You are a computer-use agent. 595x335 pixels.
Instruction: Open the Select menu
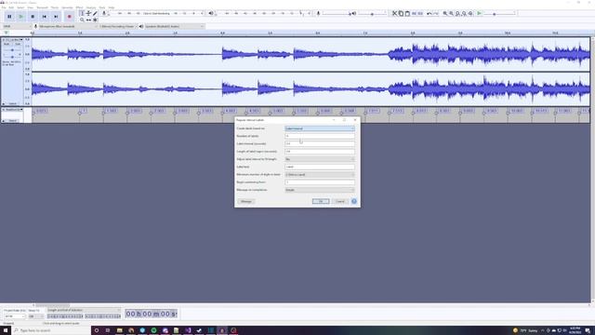tap(20, 7)
